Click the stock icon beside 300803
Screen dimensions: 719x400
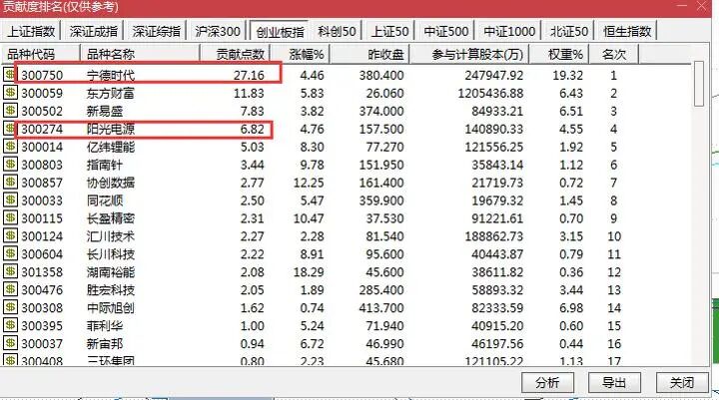(10, 164)
